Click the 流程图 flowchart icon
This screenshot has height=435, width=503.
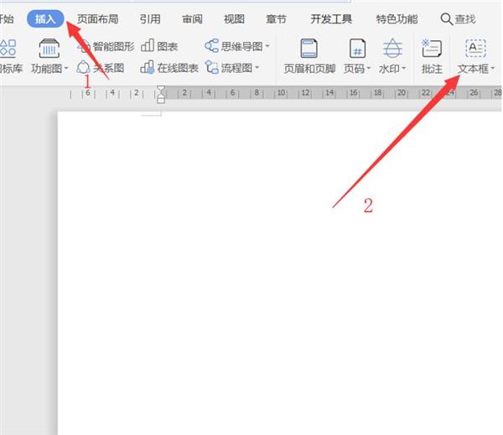pyautogui.click(x=212, y=67)
